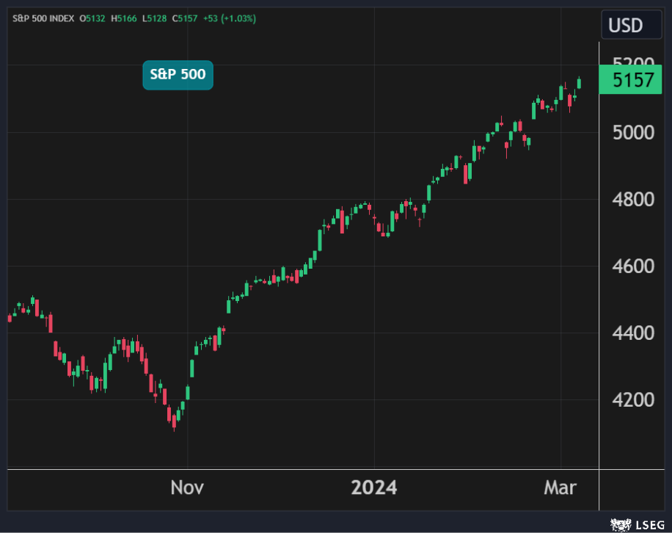The image size is (672, 533).
Task: Click the 4400 price axis label
Action: [632, 333]
